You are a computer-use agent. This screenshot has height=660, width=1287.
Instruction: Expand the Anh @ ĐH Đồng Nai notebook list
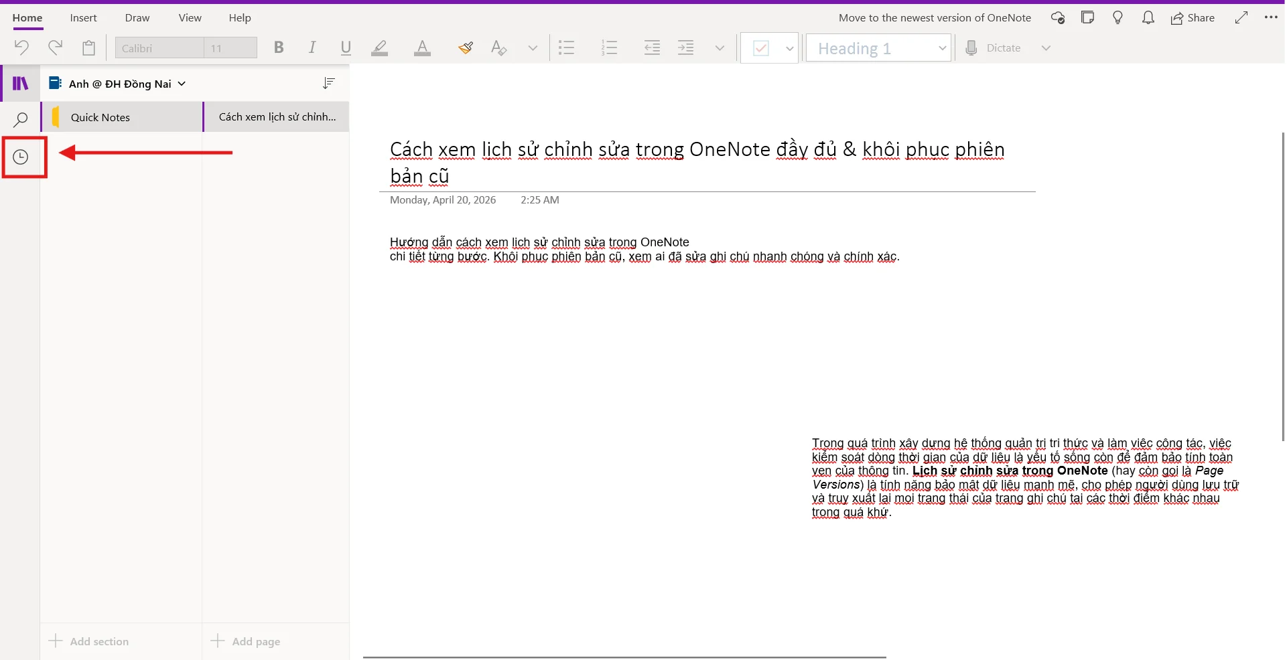[x=118, y=84]
